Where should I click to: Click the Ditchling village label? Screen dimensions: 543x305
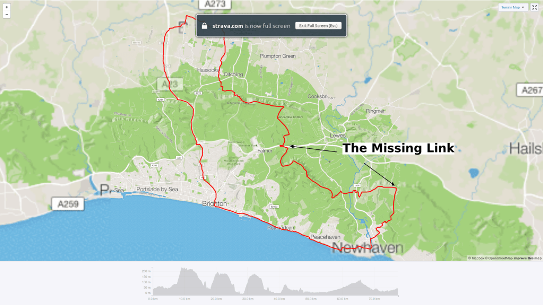[233, 74]
